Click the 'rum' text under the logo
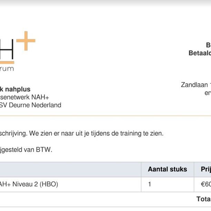The width and height of the screenshot is (211, 211). click(7, 69)
